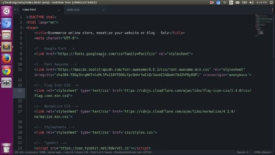
Task: Open the En keyboard layout indicator
Action: point(231,3)
